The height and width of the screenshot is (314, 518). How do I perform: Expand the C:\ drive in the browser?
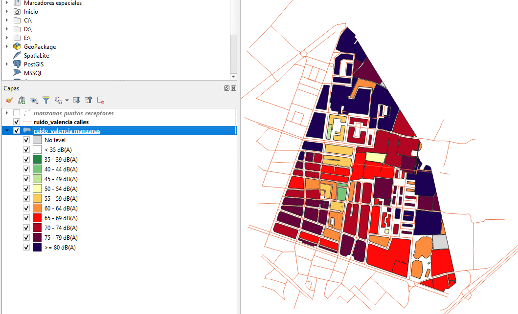[6, 20]
